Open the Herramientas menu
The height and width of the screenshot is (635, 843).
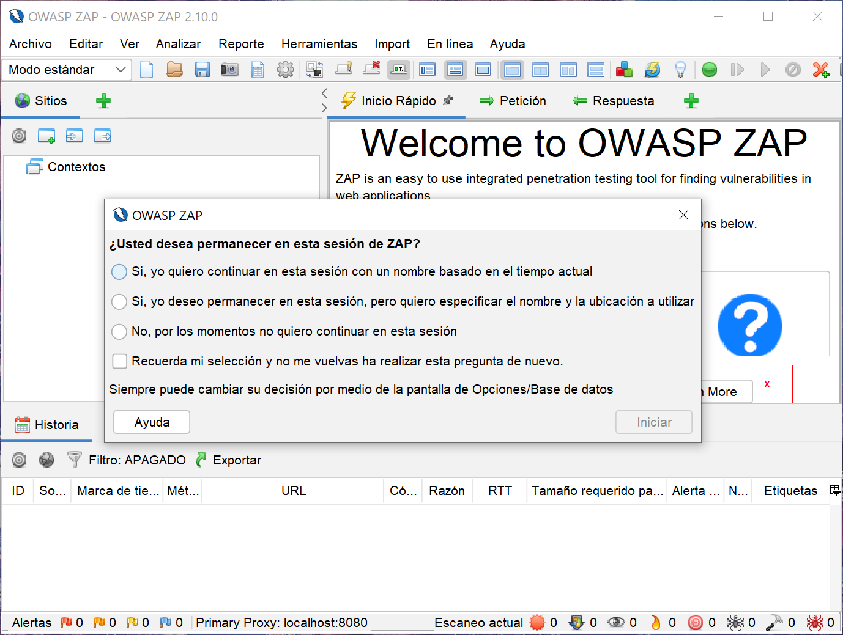(x=319, y=44)
